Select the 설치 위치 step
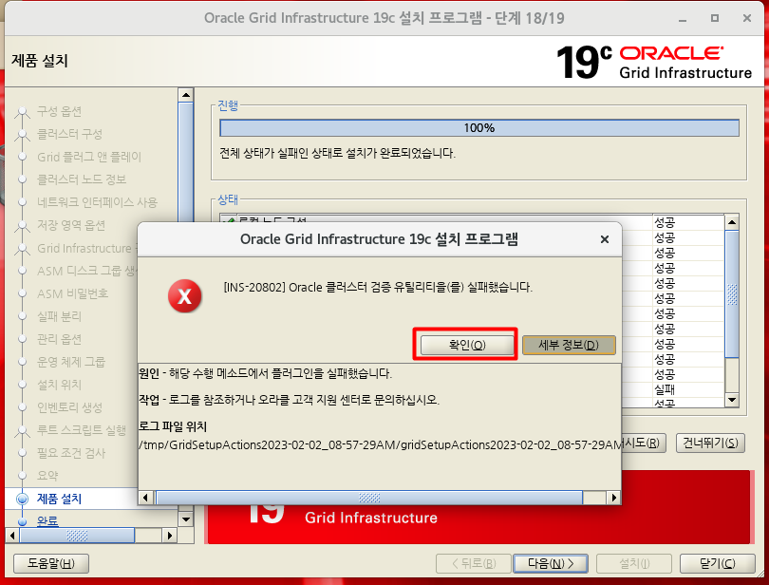769x585 pixels. [x=59, y=385]
